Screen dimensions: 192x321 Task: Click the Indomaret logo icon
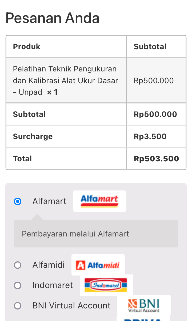(106, 285)
